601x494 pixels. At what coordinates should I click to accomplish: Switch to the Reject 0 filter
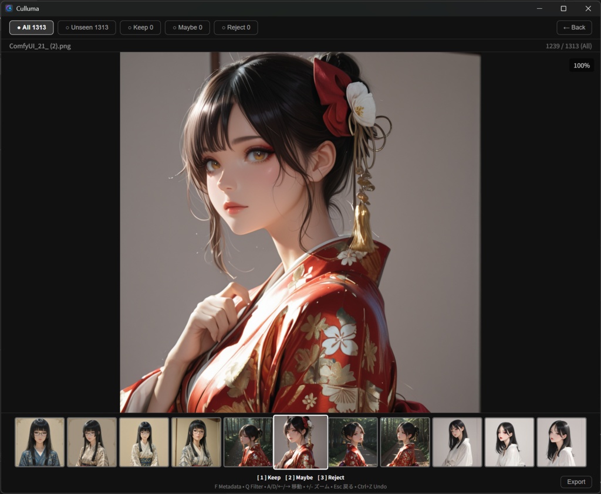click(236, 28)
